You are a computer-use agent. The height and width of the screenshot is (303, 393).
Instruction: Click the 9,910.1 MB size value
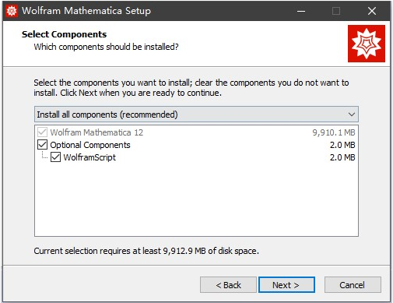click(334, 132)
